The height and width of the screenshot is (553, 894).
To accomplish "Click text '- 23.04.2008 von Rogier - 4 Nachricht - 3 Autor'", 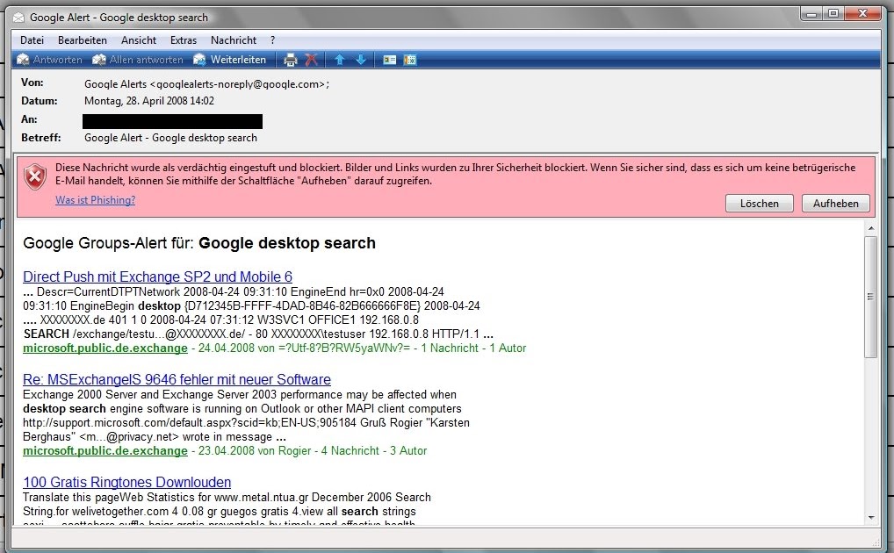I will click(x=309, y=451).
